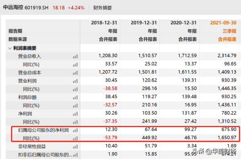The width and height of the screenshot is (241, 159).
Task: Select the 营业总成本 row label
Action: [29, 73]
